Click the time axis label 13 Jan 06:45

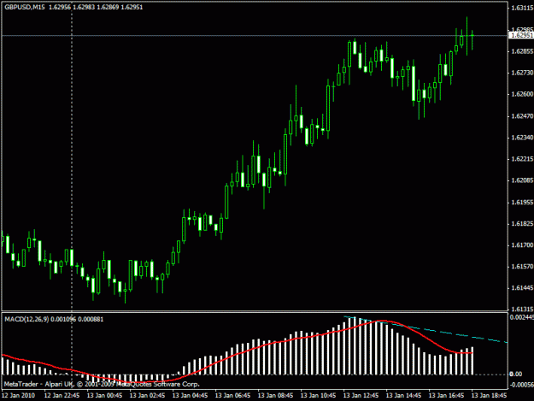click(x=232, y=396)
